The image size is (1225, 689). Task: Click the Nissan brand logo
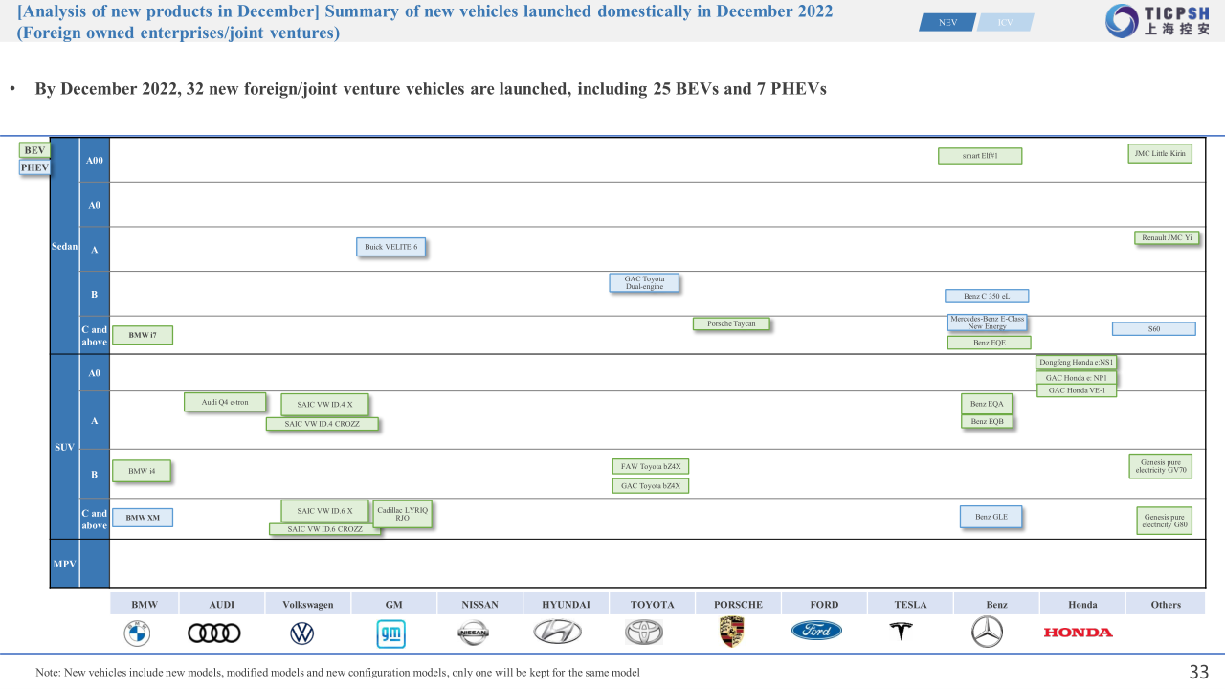click(x=473, y=633)
